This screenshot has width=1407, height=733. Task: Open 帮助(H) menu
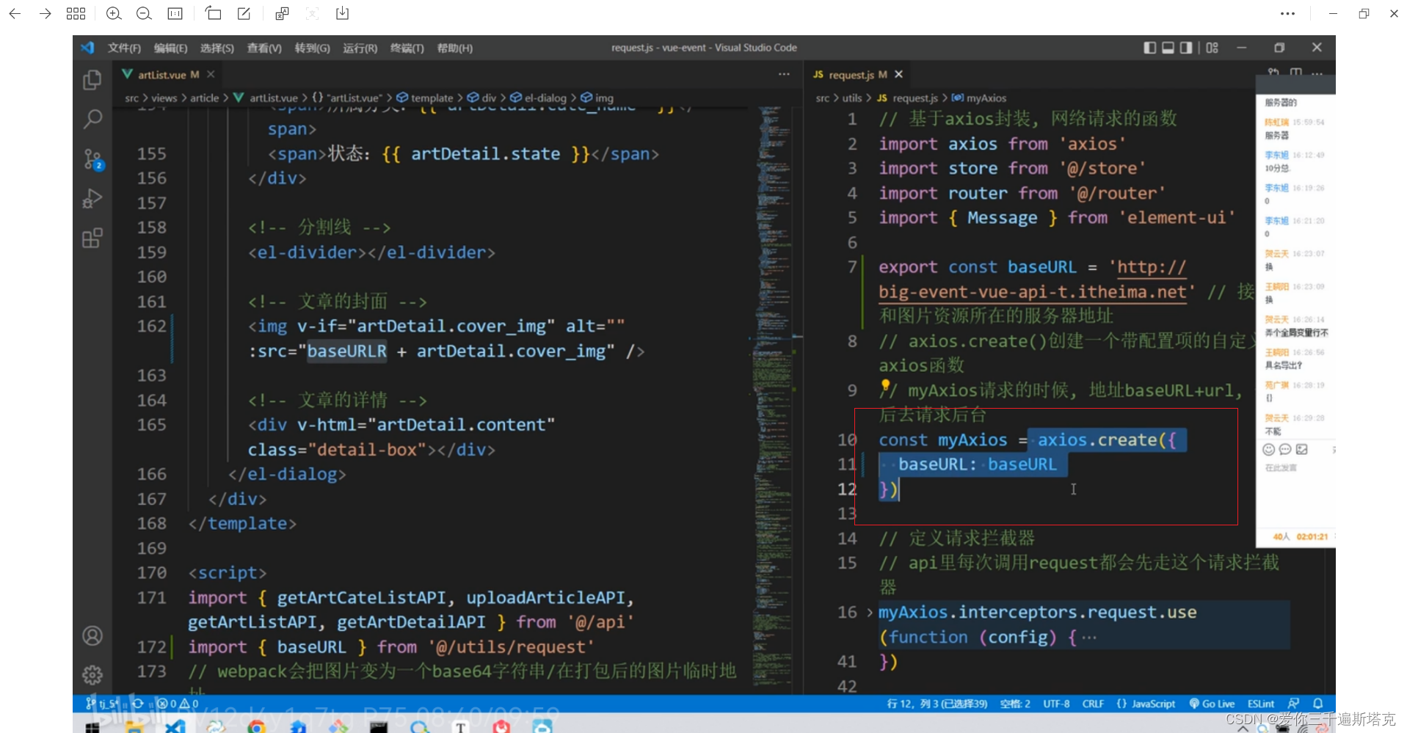coord(455,48)
